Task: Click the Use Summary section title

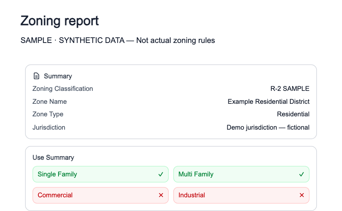Action: [53, 157]
